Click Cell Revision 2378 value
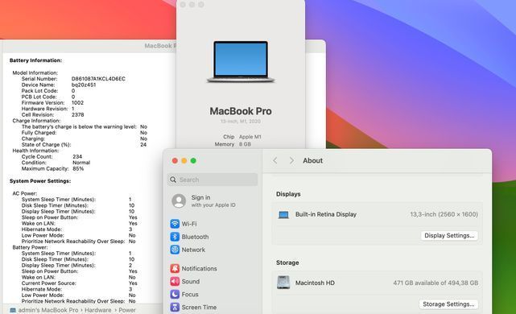This screenshot has height=314, width=516. click(77, 114)
